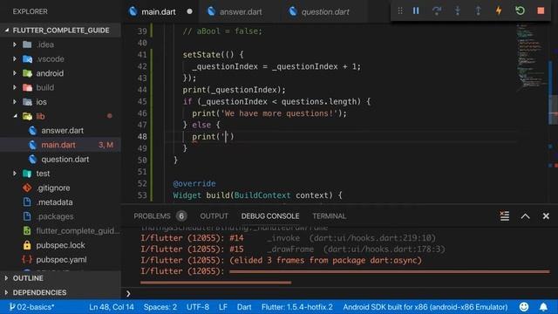
Task: Click the @override annotation line 52
Action: pos(194,184)
